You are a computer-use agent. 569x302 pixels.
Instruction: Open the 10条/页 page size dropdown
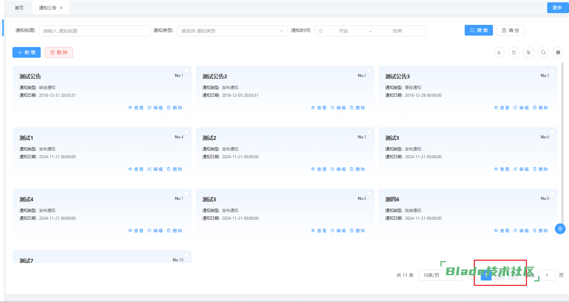click(x=440, y=275)
